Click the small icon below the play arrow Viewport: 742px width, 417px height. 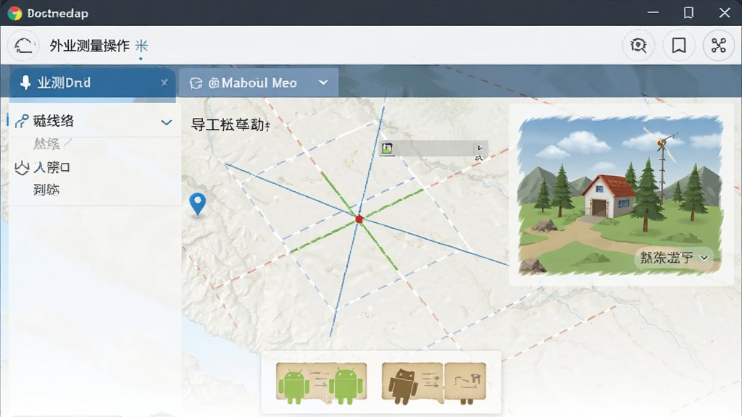(479, 157)
